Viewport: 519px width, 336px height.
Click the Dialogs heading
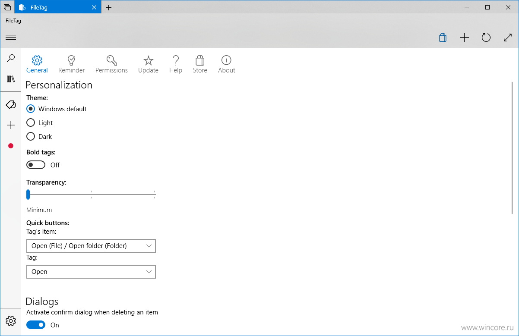(x=42, y=301)
